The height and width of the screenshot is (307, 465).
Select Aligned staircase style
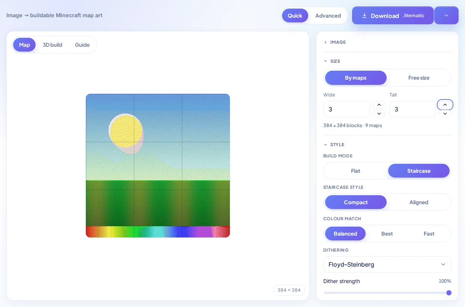[418, 202]
